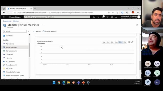Open the Zoom extension icon in Edge toolbar
The width and height of the screenshot is (163, 91).
coord(122,13)
